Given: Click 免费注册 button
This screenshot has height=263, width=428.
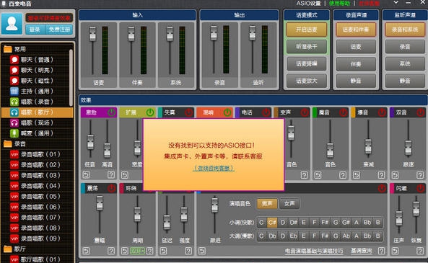Looking at the screenshot, I should (59, 30).
